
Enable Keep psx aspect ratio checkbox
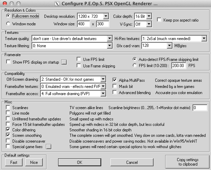(159, 20)
